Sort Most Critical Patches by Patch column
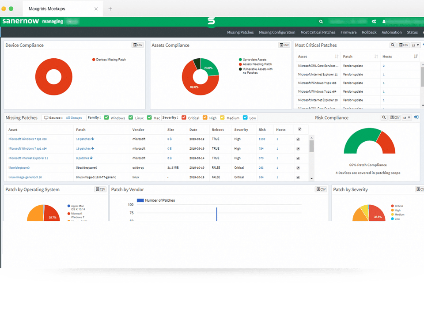 click(376, 57)
